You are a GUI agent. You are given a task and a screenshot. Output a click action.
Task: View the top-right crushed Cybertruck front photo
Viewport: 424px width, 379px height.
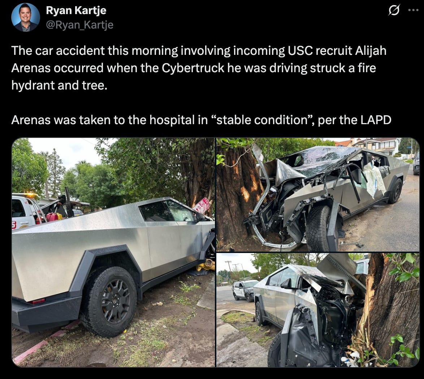tap(318, 195)
